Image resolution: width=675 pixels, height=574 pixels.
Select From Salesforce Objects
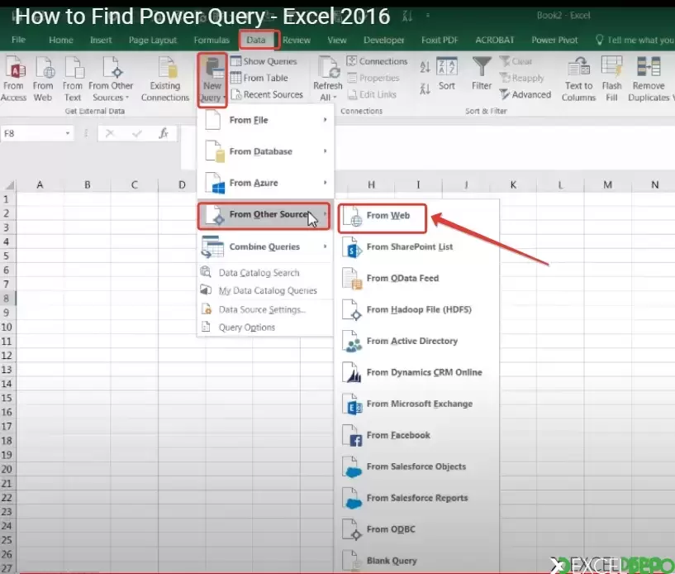(x=416, y=467)
